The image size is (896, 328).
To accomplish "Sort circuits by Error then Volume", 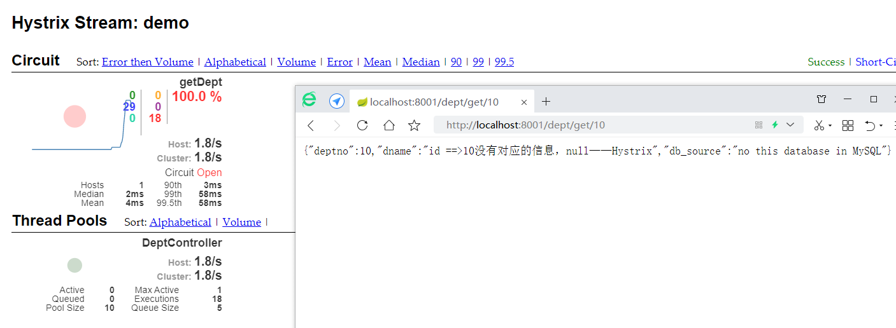I will [147, 62].
